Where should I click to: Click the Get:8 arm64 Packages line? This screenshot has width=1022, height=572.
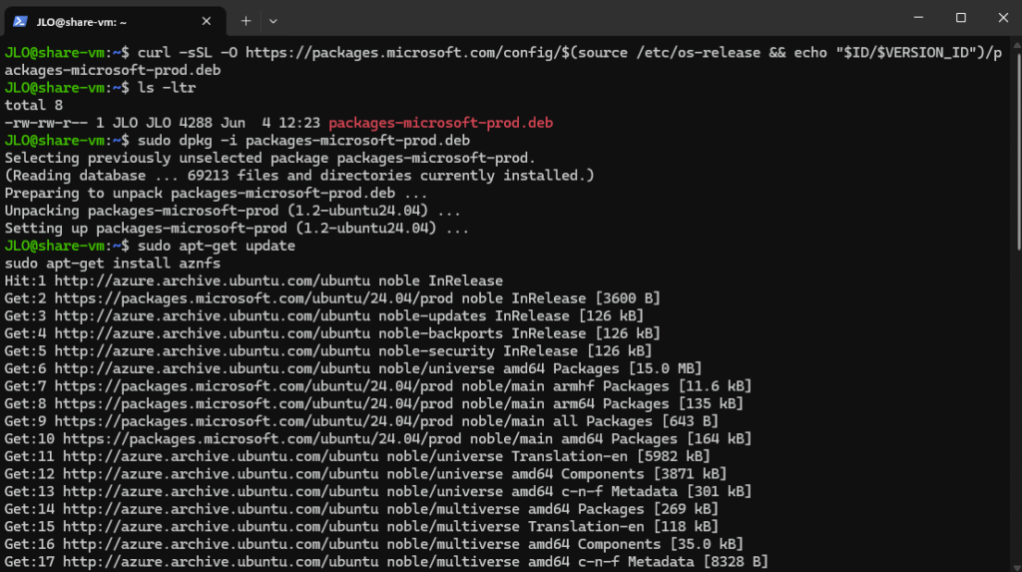point(373,404)
